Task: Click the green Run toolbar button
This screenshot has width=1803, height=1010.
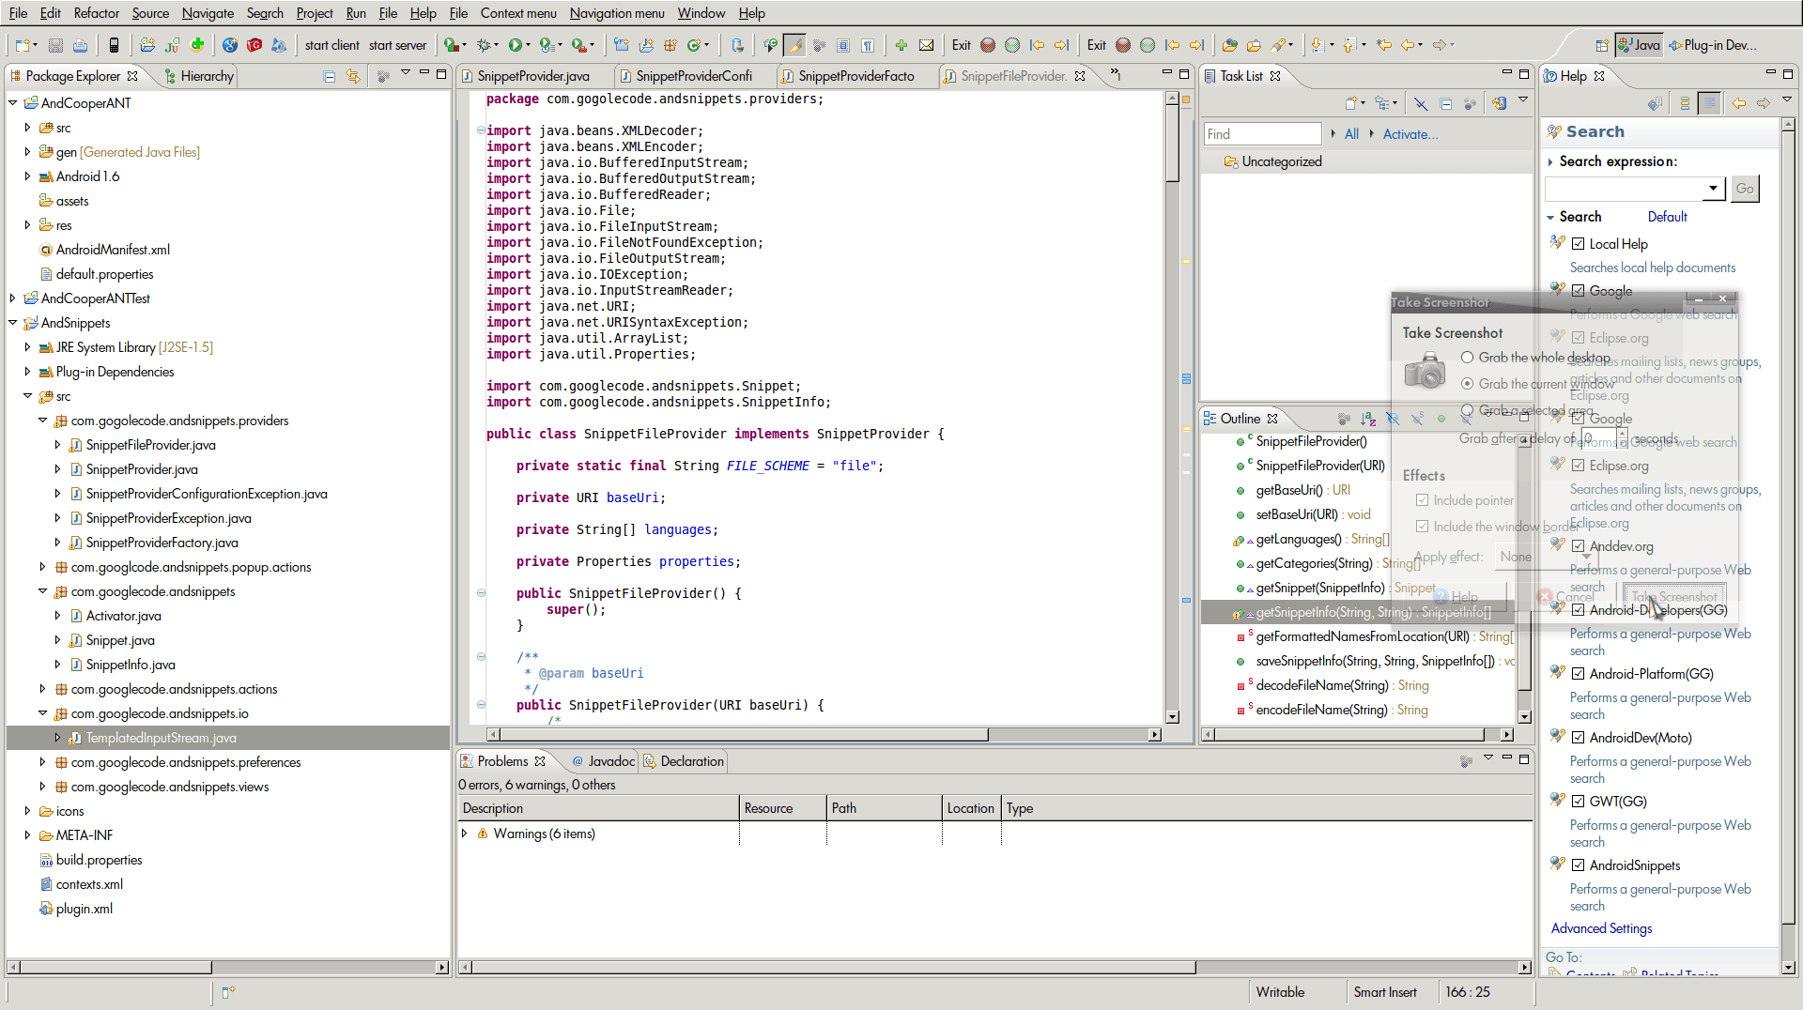Action: [516, 45]
